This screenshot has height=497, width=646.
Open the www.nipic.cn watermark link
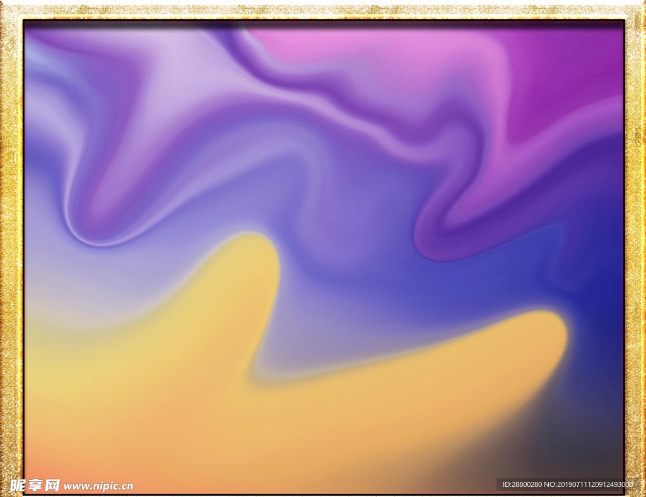coord(98,486)
